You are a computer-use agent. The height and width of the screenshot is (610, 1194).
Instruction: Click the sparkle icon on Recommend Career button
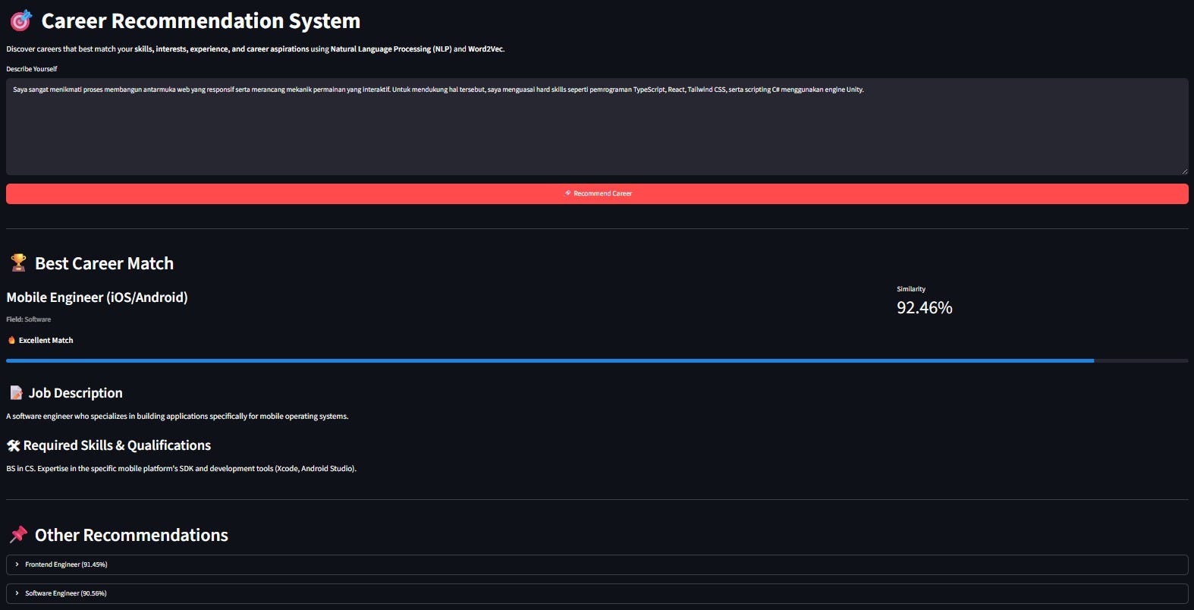(x=567, y=193)
